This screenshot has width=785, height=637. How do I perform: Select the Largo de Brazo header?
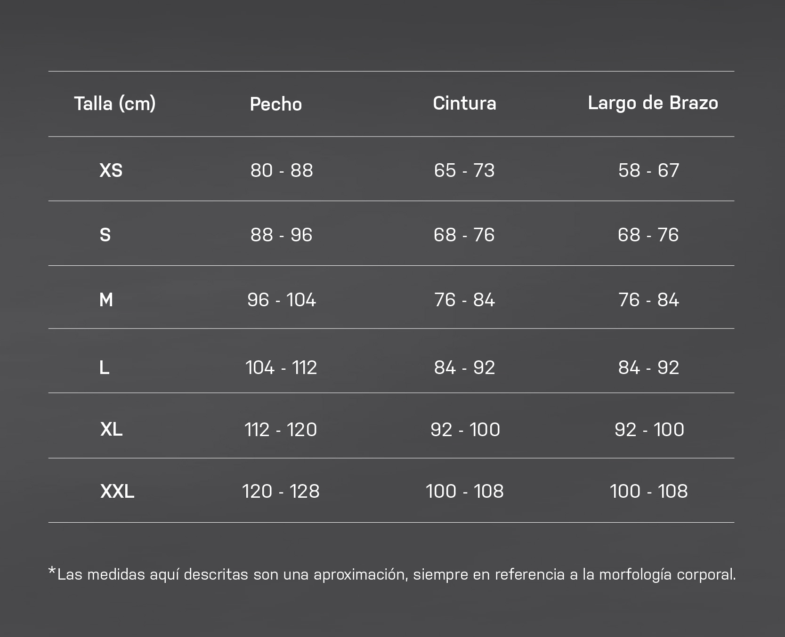[x=653, y=104]
